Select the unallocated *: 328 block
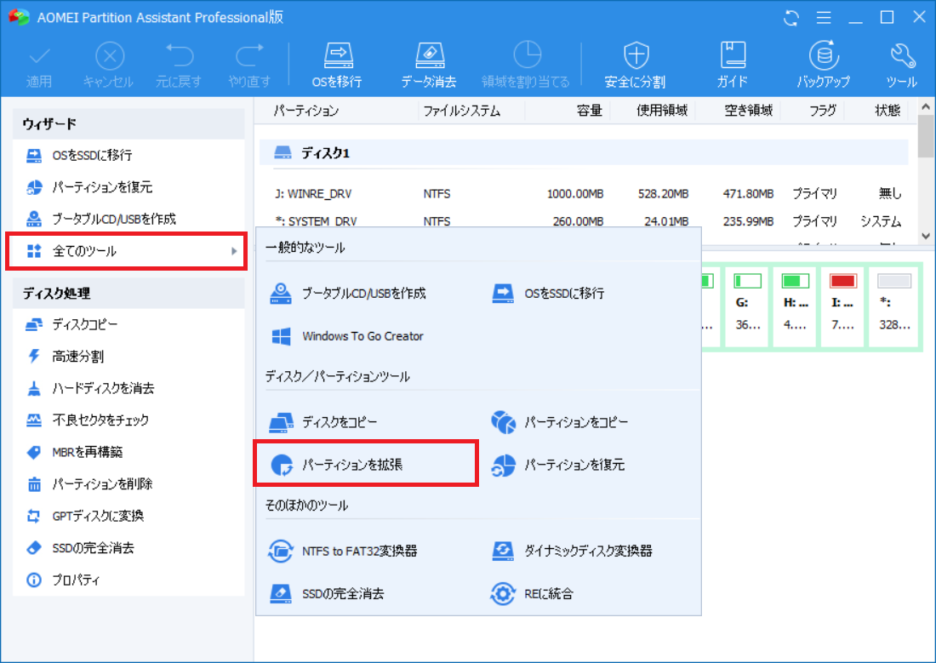 coord(894,306)
